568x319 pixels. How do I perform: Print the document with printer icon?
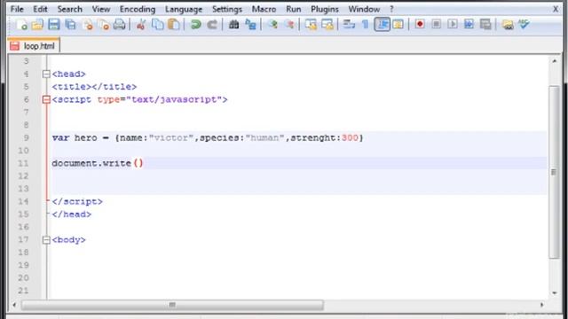pos(120,24)
